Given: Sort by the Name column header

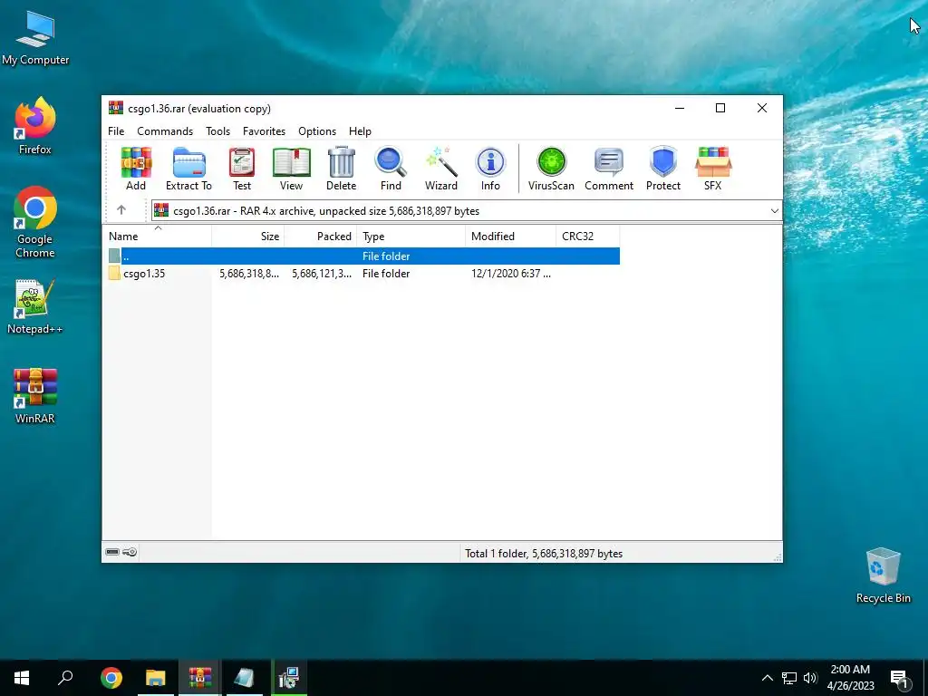Looking at the screenshot, I should coord(157,237).
